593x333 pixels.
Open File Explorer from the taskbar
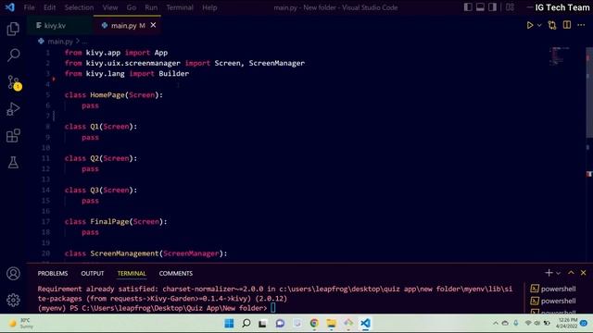[332, 323]
